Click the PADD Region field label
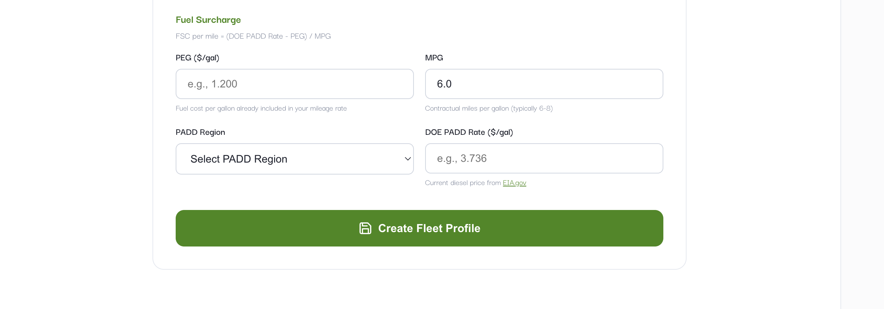The width and height of the screenshot is (884, 309). click(200, 132)
